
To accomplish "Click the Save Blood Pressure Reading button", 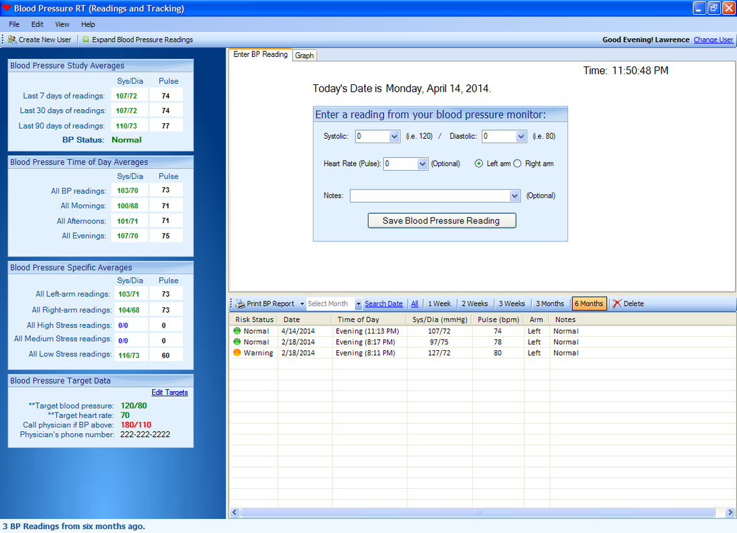I will 442,221.
